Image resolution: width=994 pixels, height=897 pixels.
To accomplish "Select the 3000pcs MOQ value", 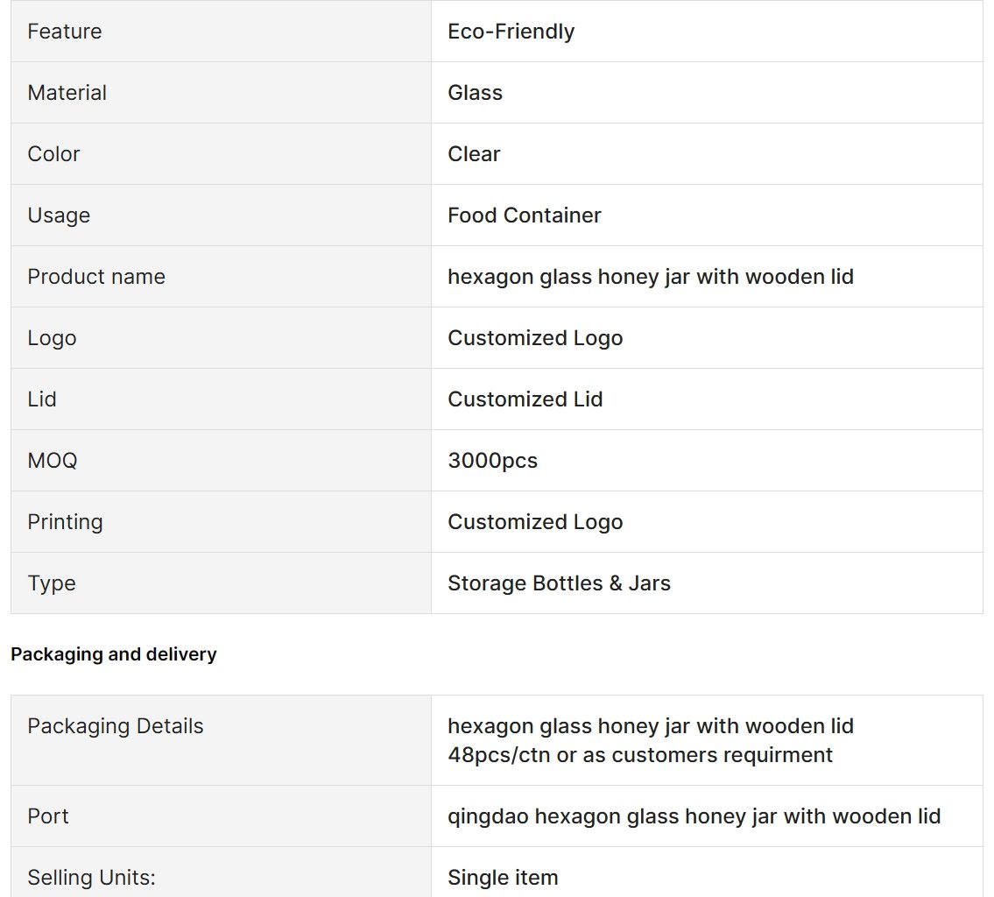I will tap(492, 460).
